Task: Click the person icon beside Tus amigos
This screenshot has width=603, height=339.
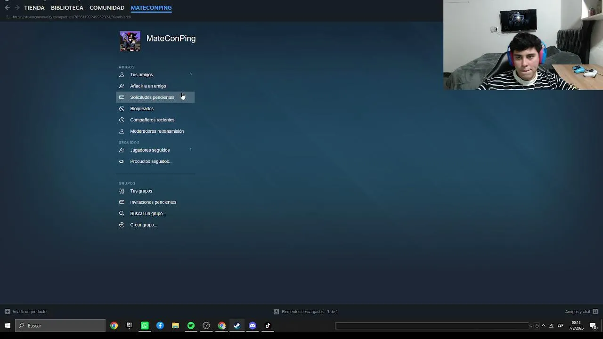Action: point(122,74)
